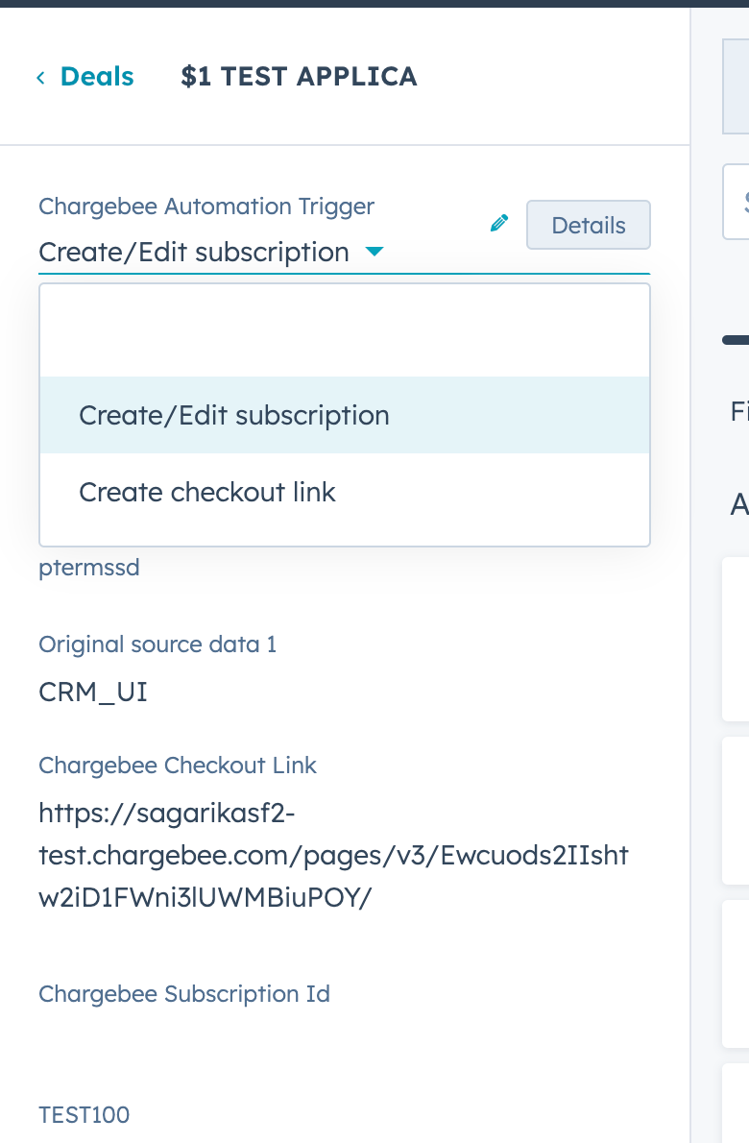Image resolution: width=749 pixels, height=1143 pixels.
Task: Go back to Deals via the link
Action: point(96,77)
